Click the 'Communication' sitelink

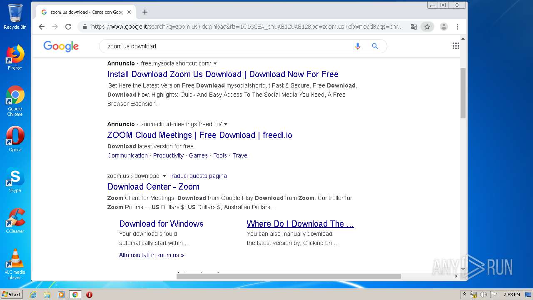click(127, 155)
